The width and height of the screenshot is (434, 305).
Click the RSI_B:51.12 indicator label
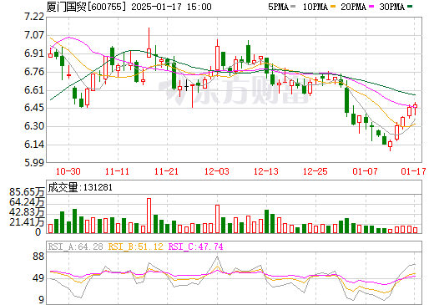(135, 247)
